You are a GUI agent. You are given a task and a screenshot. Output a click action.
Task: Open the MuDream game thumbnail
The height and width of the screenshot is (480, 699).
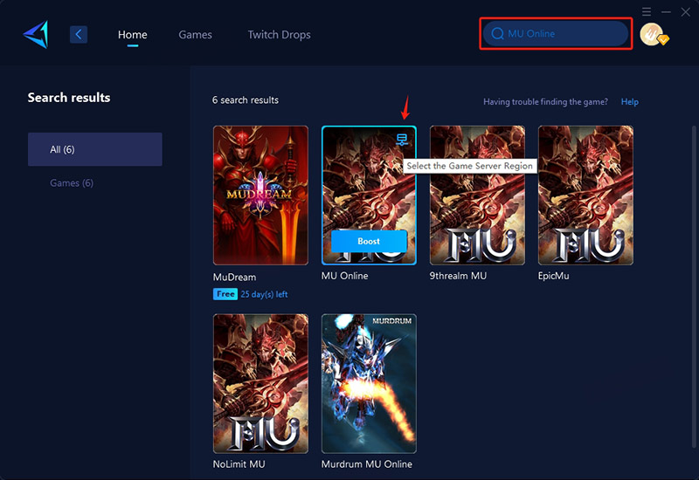click(x=260, y=195)
